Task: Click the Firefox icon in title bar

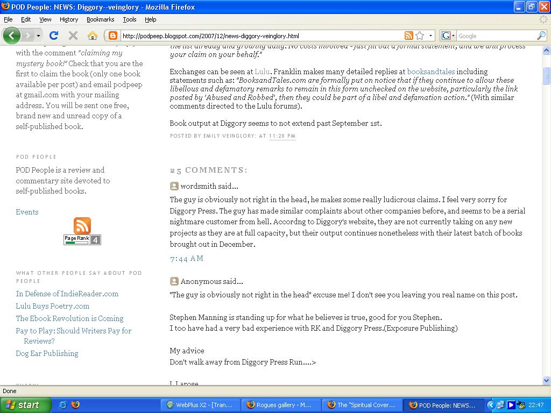Action: (x=5, y=6)
